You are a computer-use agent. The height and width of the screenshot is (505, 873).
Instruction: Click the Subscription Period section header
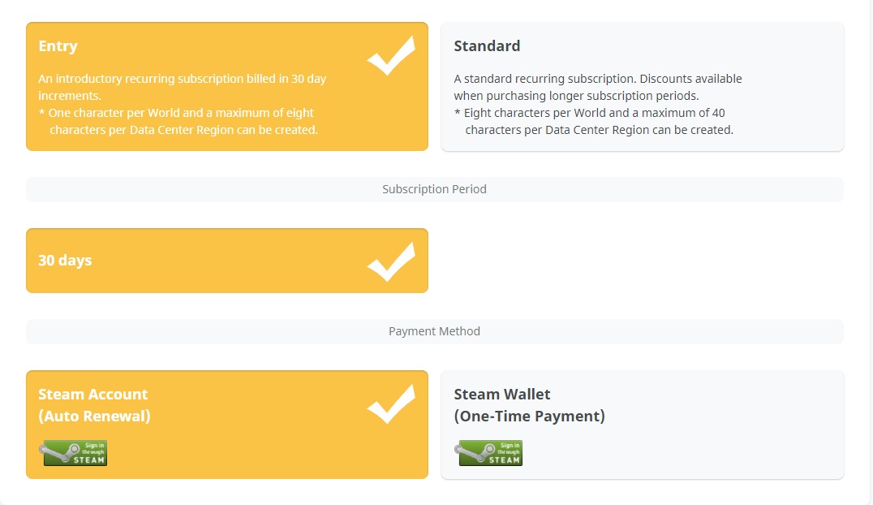click(x=434, y=189)
